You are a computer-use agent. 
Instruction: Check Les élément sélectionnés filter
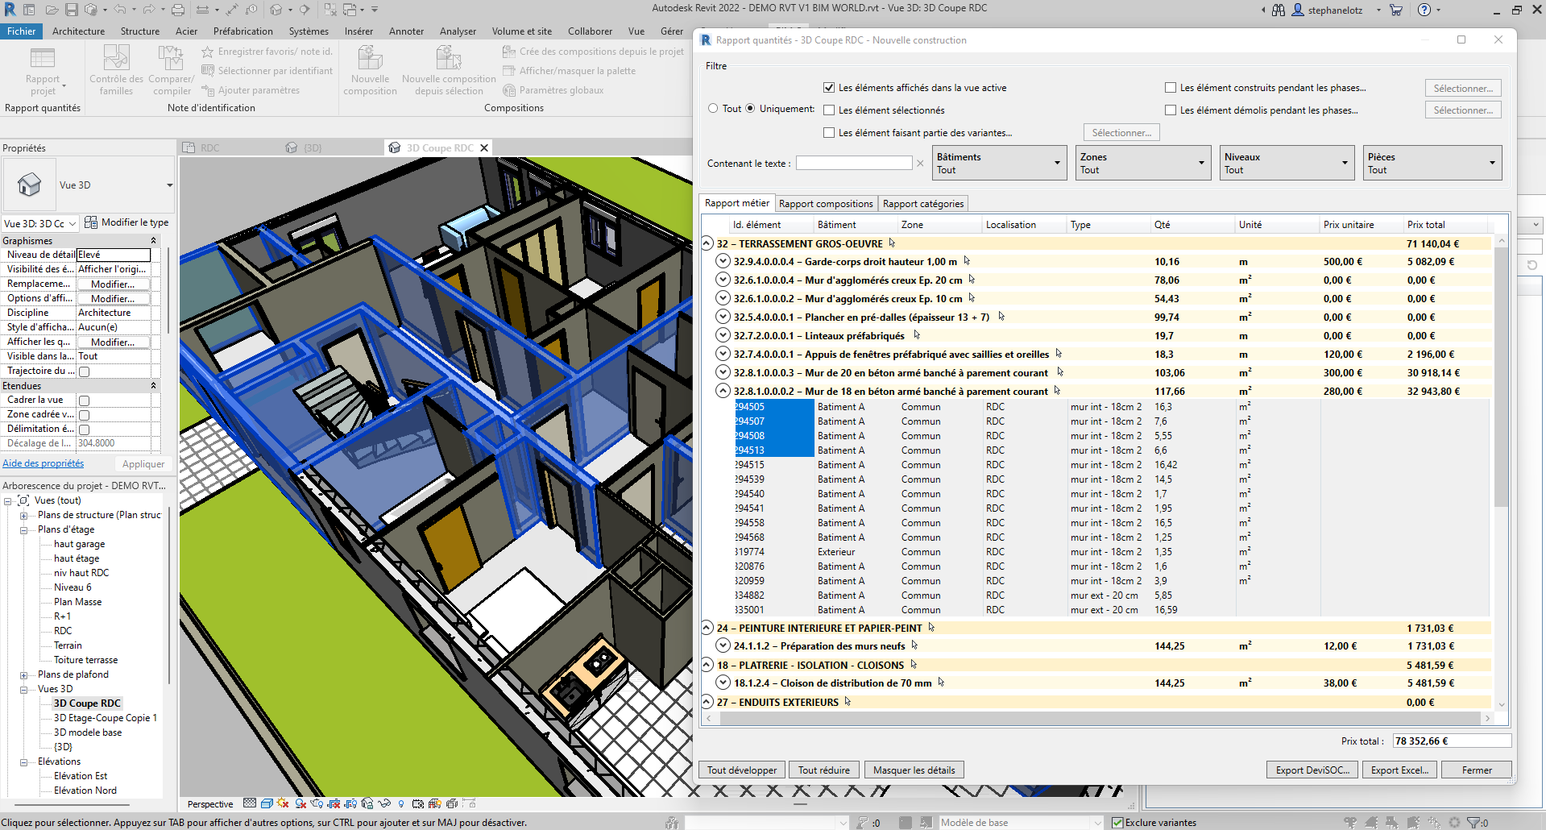pyautogui.click(x=830, y=110)
